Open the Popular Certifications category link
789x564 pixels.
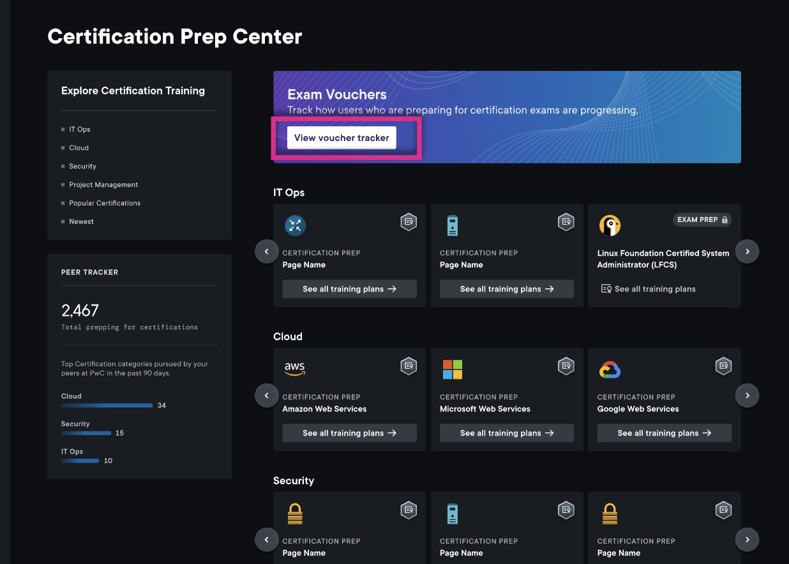pos(105,204)
